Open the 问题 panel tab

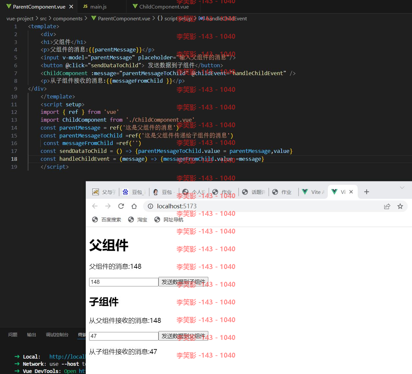coord(13,335)
